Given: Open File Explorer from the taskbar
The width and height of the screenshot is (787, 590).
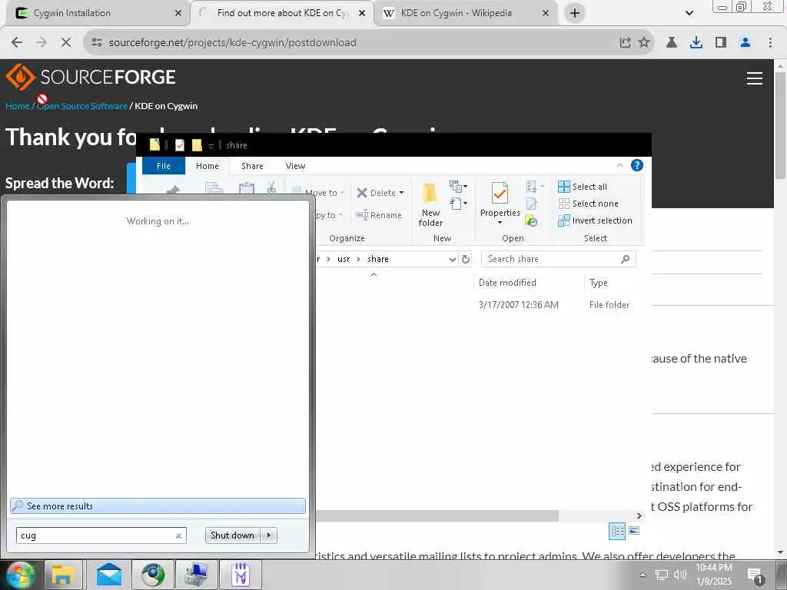Looking at the screenshot, I should [63, 575].
